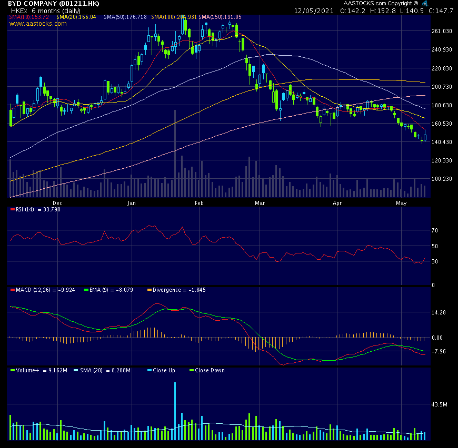Click the Divergence = -1.845 label
The image size is (458, 448).
179,290
